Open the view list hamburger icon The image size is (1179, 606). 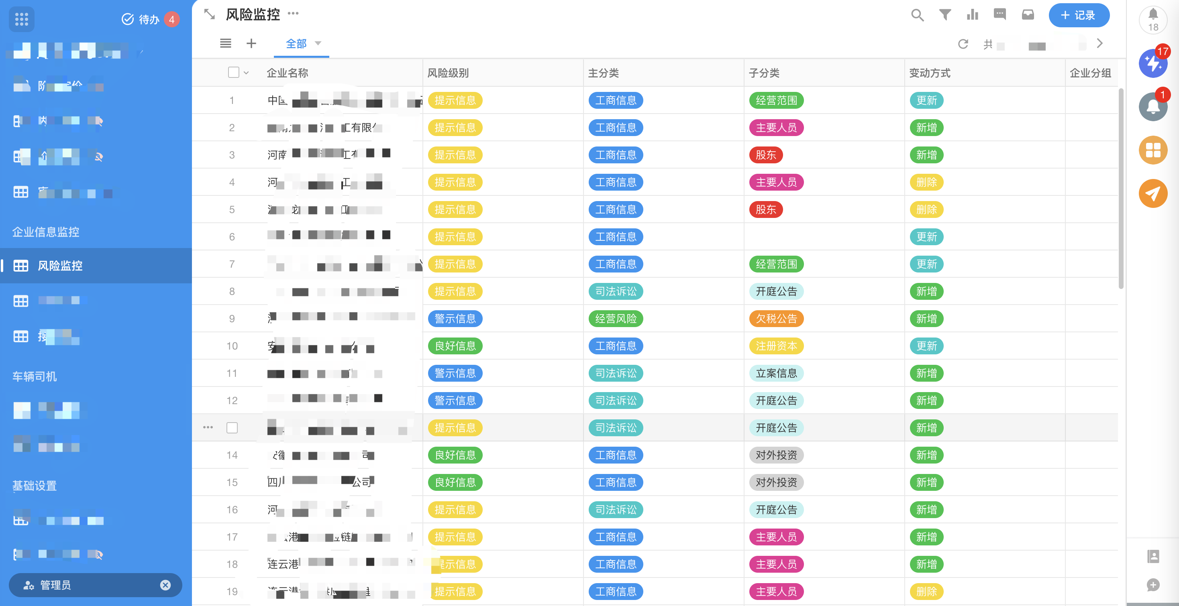point(226,43)
